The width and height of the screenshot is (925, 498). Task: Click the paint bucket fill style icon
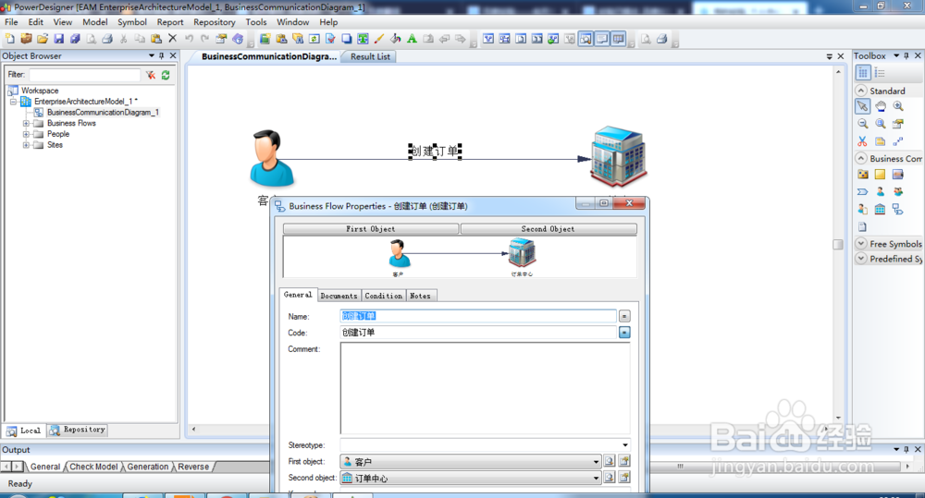click(x=395, y=39)
